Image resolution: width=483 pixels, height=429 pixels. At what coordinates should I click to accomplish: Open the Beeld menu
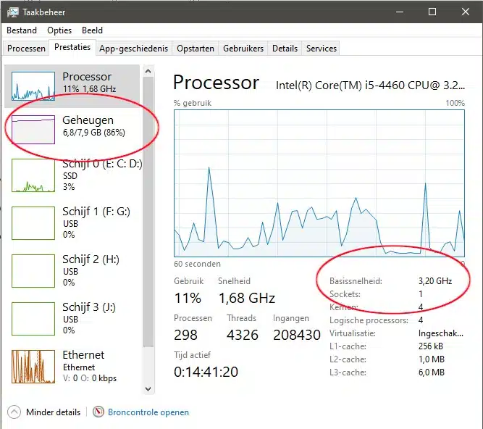point(92,30)
